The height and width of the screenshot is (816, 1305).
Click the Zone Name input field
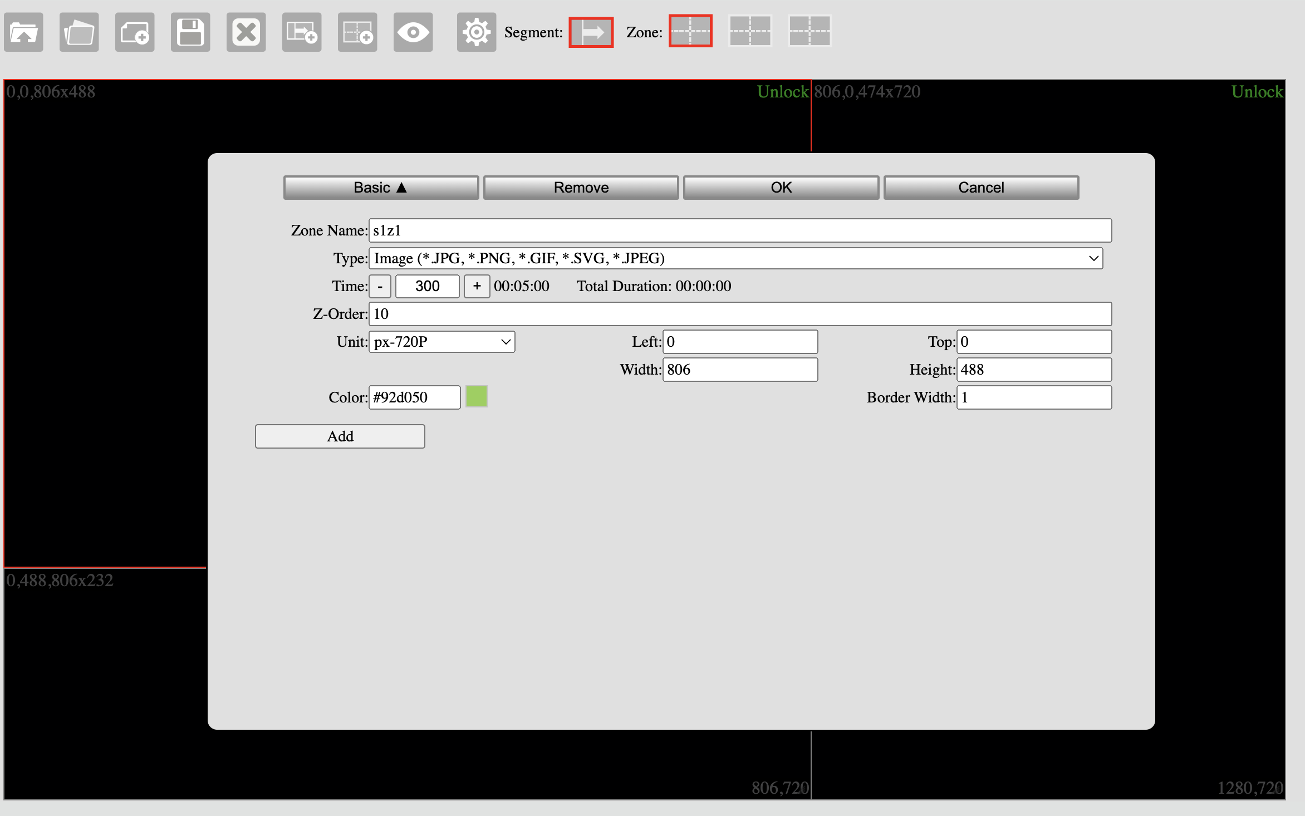(x=740, y=230)
